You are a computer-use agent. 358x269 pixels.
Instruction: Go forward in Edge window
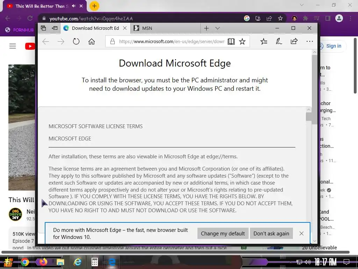coord(61,42)
